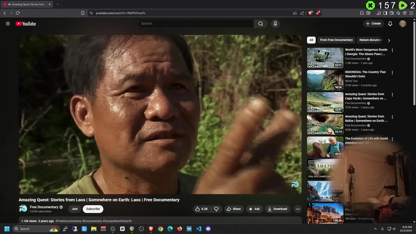Screen dimensions: 416x234
Task: Click the browser back arrow
Action: point(5,13)
